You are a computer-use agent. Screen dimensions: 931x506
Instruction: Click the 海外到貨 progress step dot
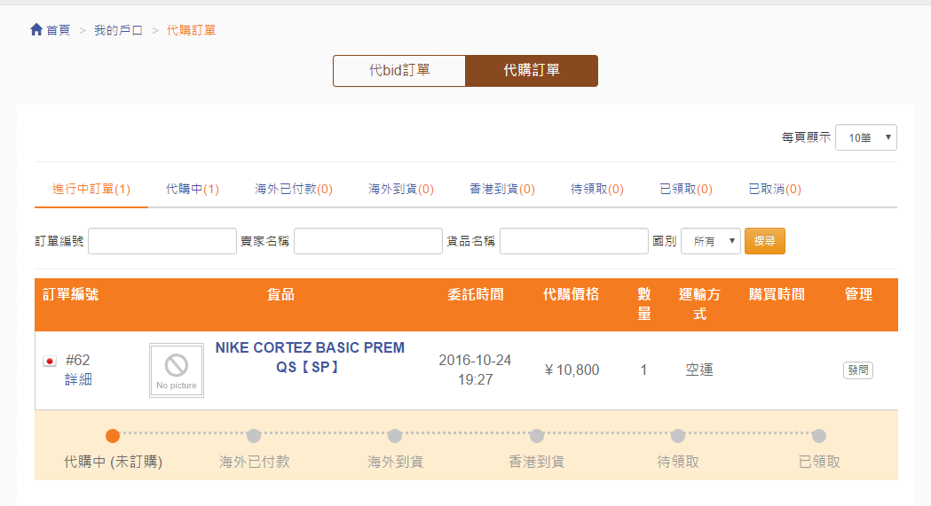click(x=395, y=436)
